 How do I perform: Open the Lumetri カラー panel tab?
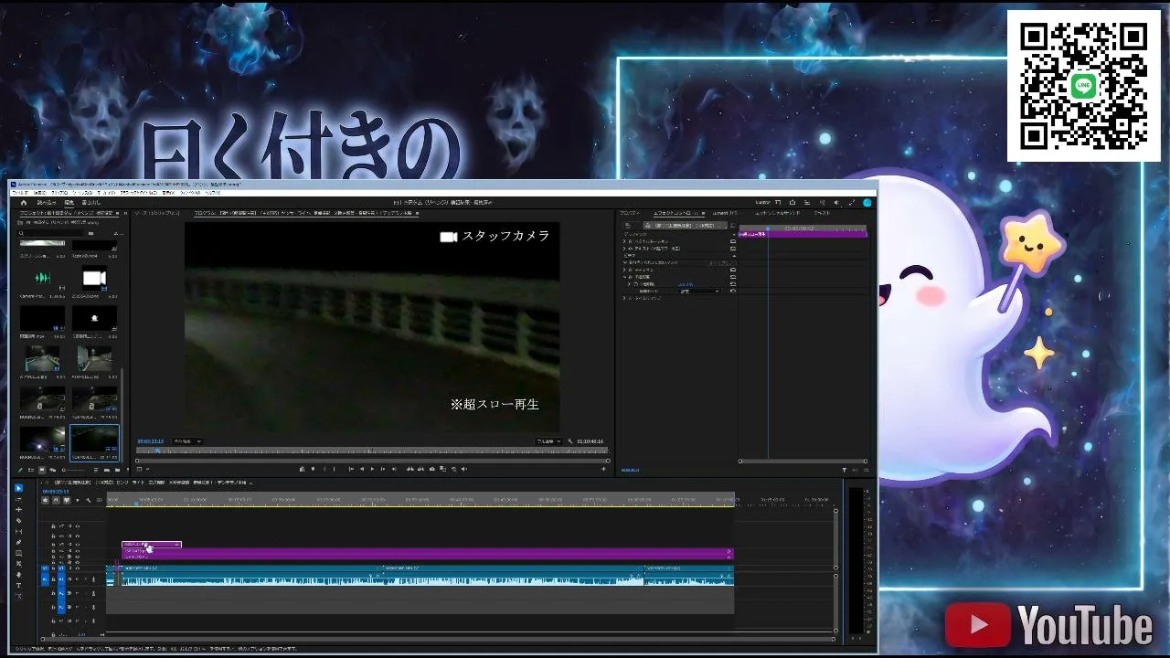tap(725, 213)
